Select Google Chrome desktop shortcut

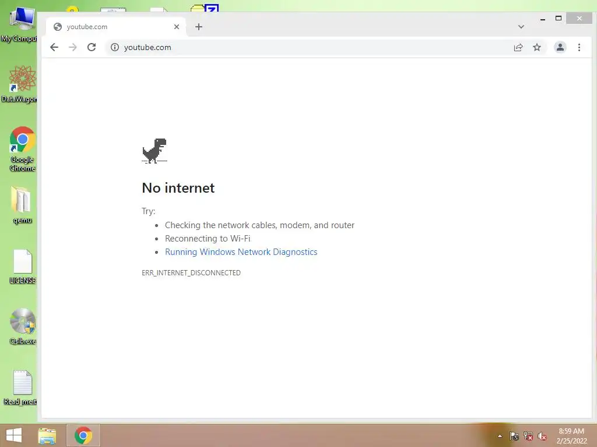[x=22, y=149]
